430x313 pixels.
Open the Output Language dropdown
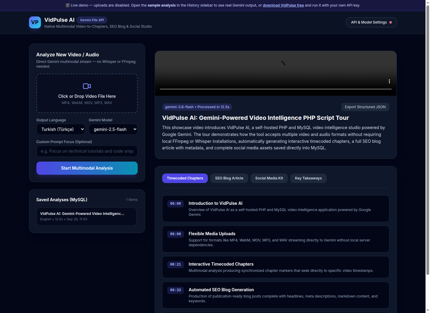point(61,129)
